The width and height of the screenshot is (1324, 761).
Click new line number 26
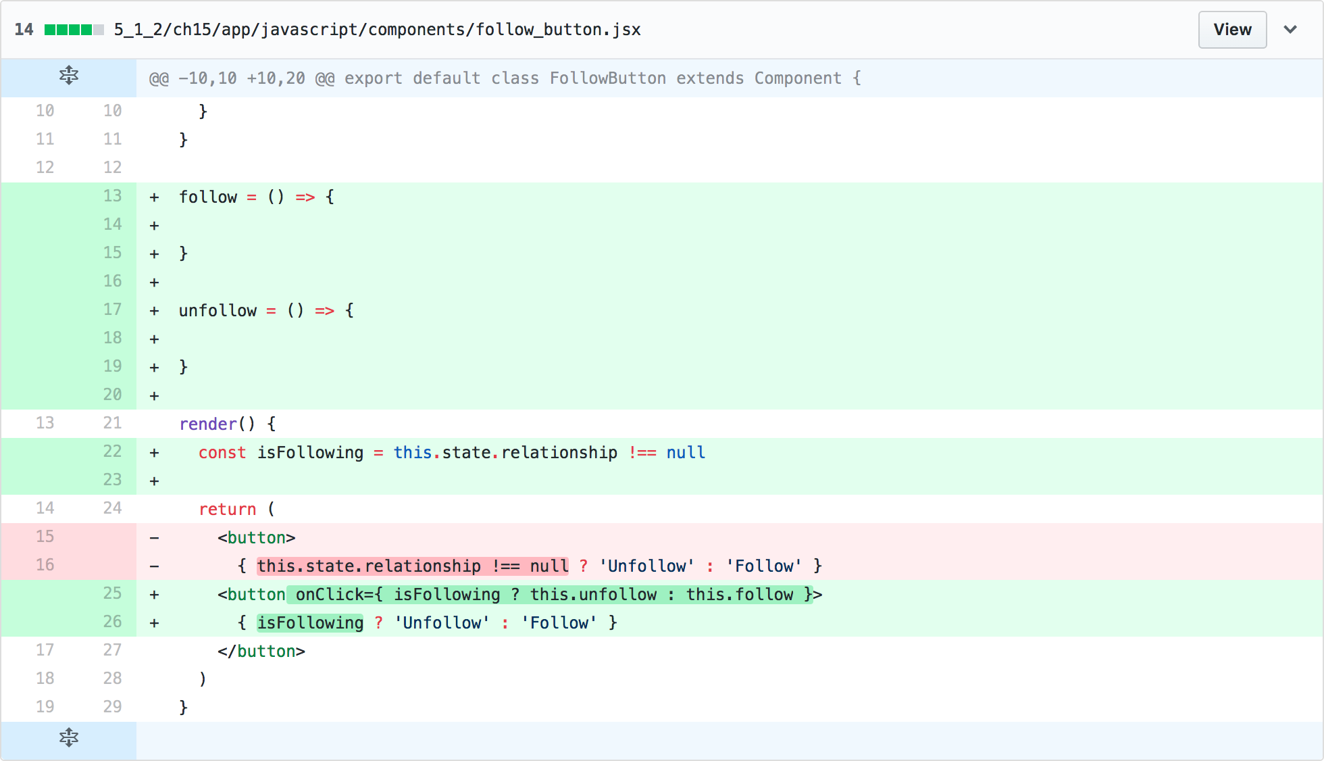click(112, 622)
